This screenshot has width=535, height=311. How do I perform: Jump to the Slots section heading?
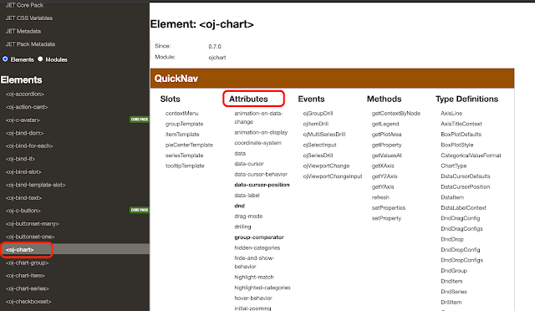tap(170, 99)
